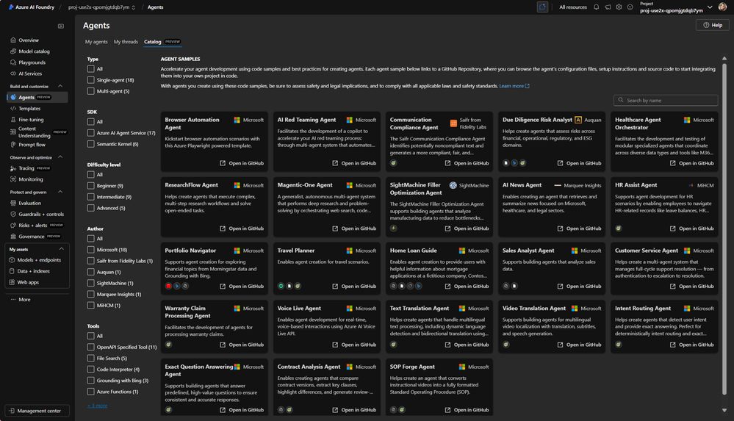The image size is (734, 421).
Task: Open Governance in sidebar
Action: [x=32, y=237]
